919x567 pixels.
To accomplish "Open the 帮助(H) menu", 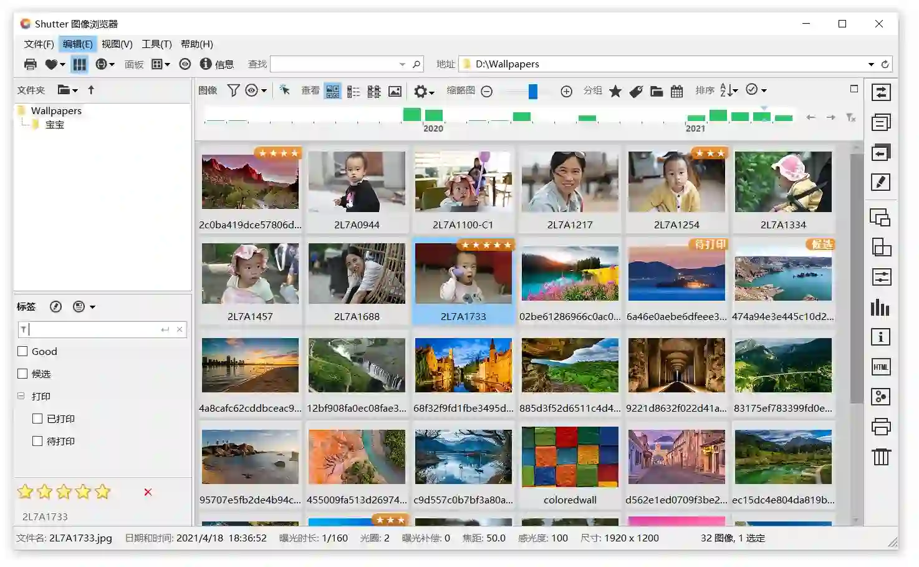I will coord(197,44).
